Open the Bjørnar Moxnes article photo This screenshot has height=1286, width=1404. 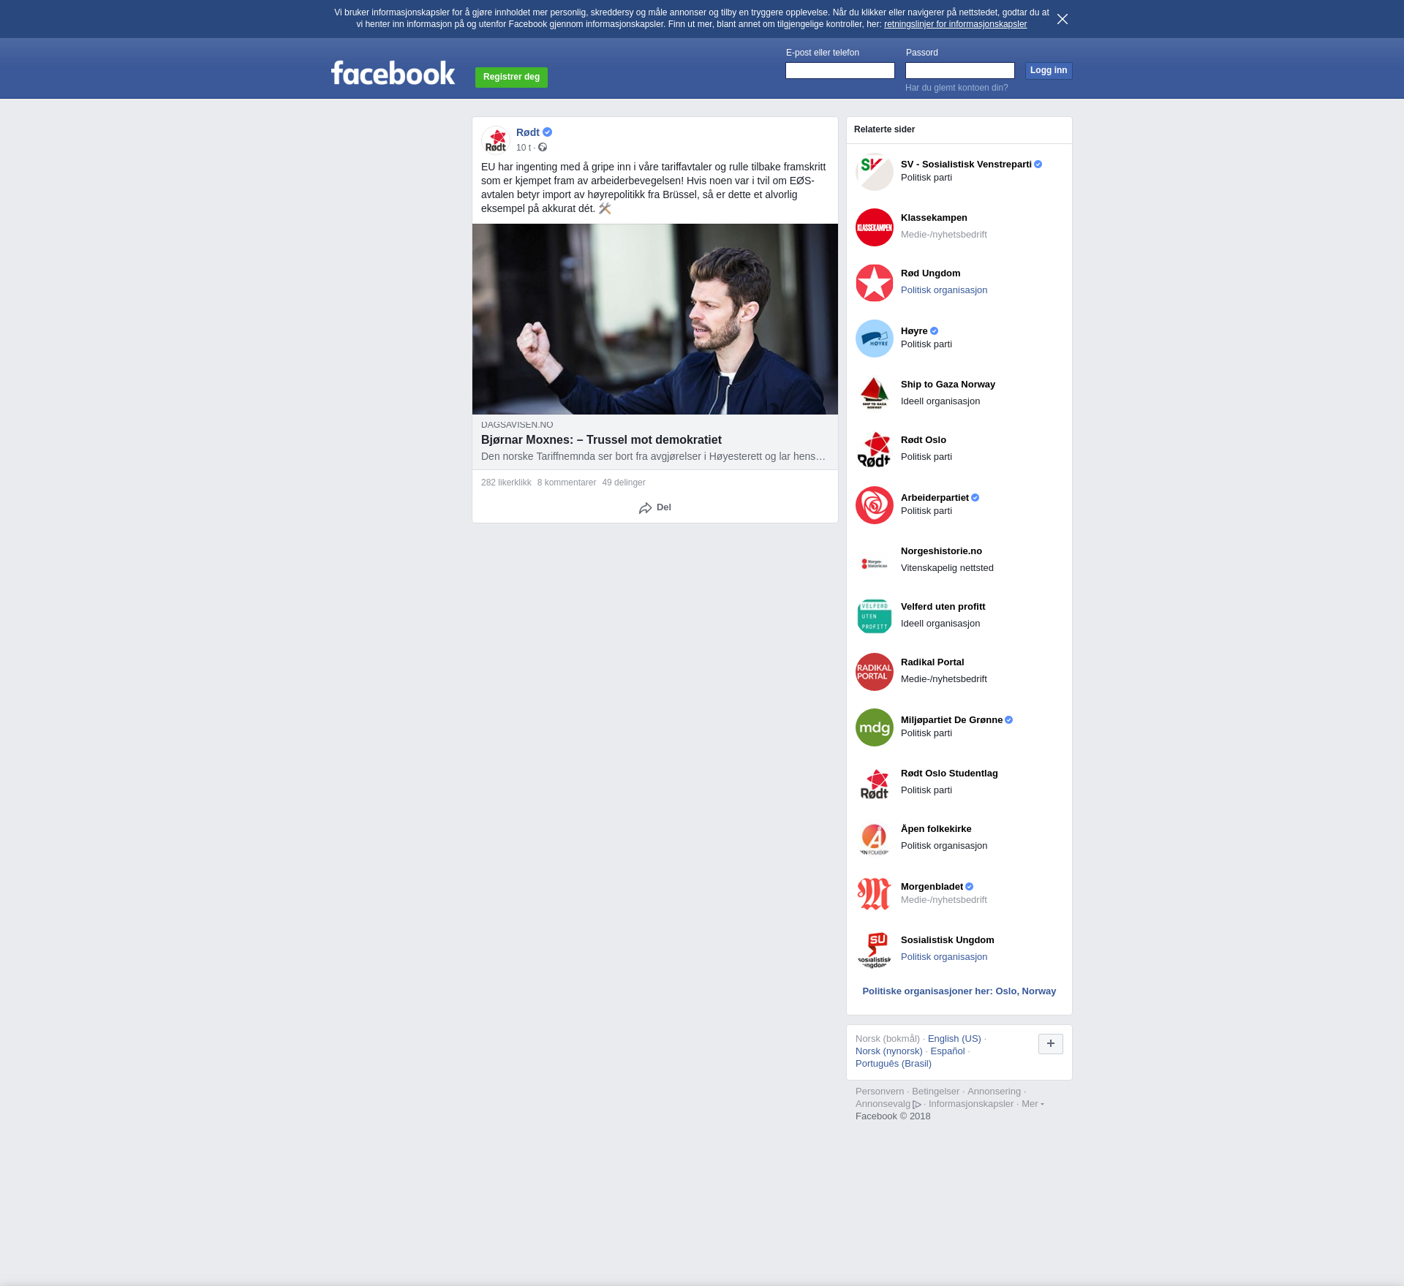click(655, 319)
